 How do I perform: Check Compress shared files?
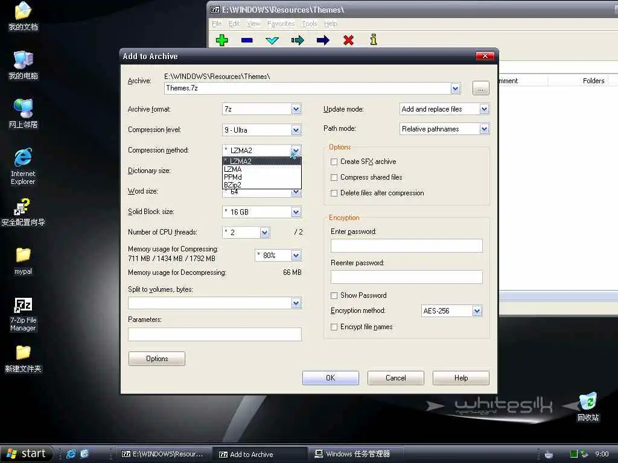[334, 178]
